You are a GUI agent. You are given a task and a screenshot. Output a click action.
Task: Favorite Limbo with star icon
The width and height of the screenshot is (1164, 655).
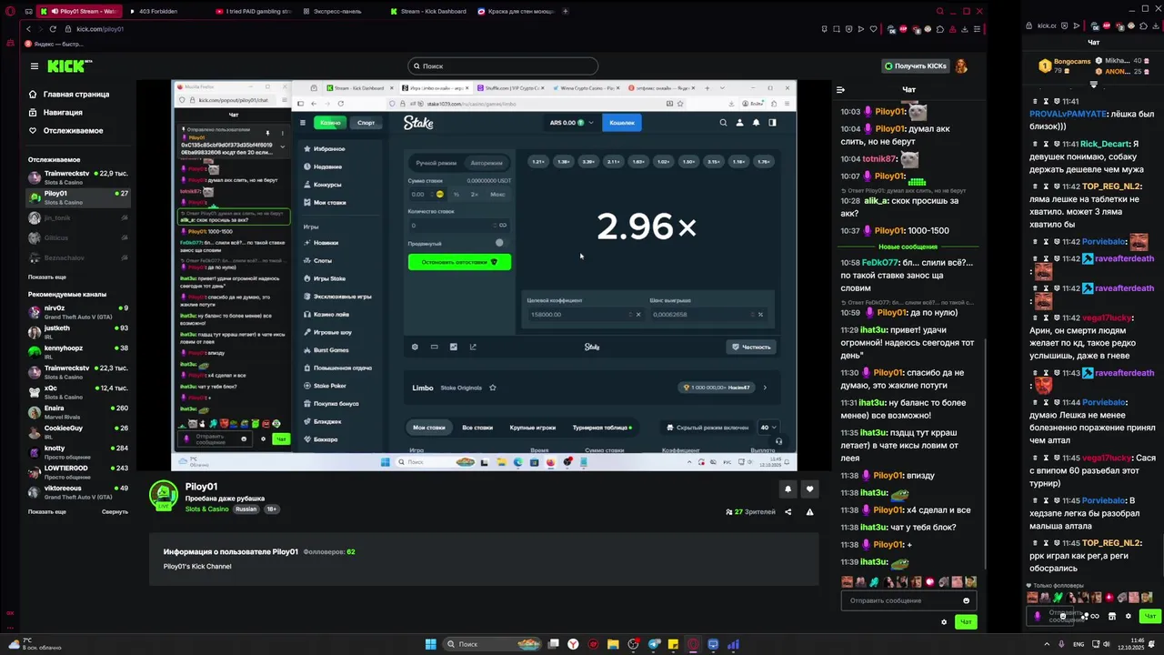pos(493,388)
